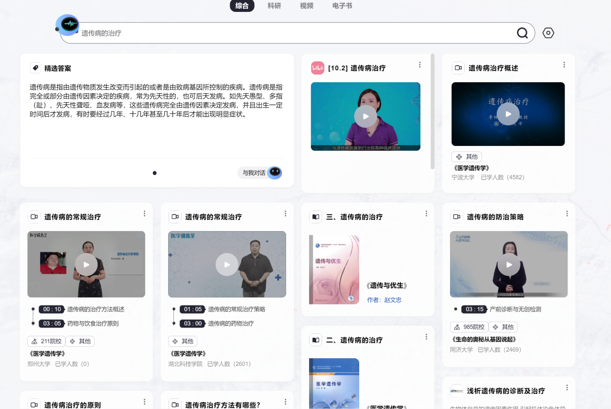Jump to 03:05 药物与饮食治疗原则 timestamp
Screen dimensions: 611x409
coord(52,323)
